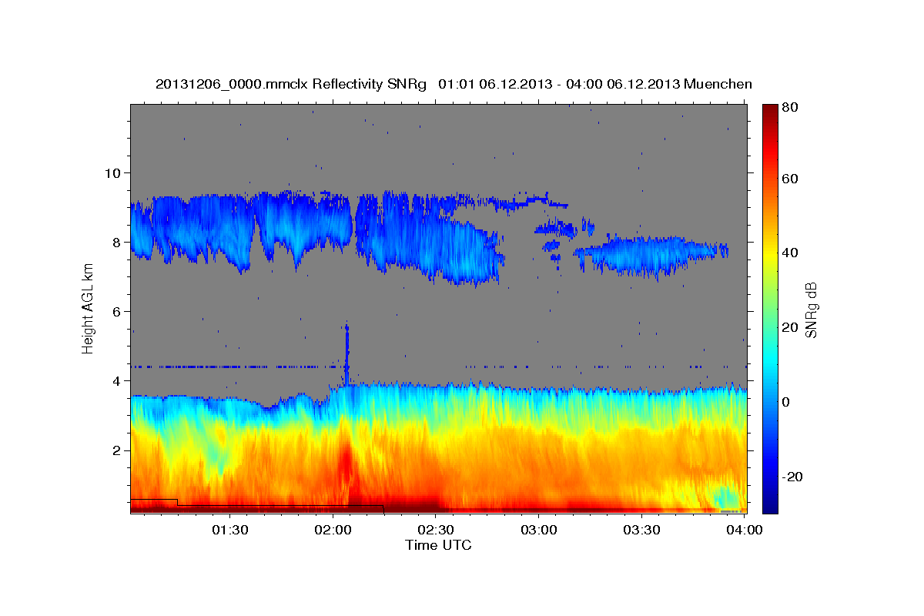Click the colorbar value label 60
Viewport: 924px width, 616px height.
[x=792, y=179]
